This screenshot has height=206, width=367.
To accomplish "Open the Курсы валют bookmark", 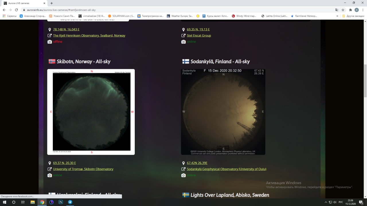I will click(215, 16).
